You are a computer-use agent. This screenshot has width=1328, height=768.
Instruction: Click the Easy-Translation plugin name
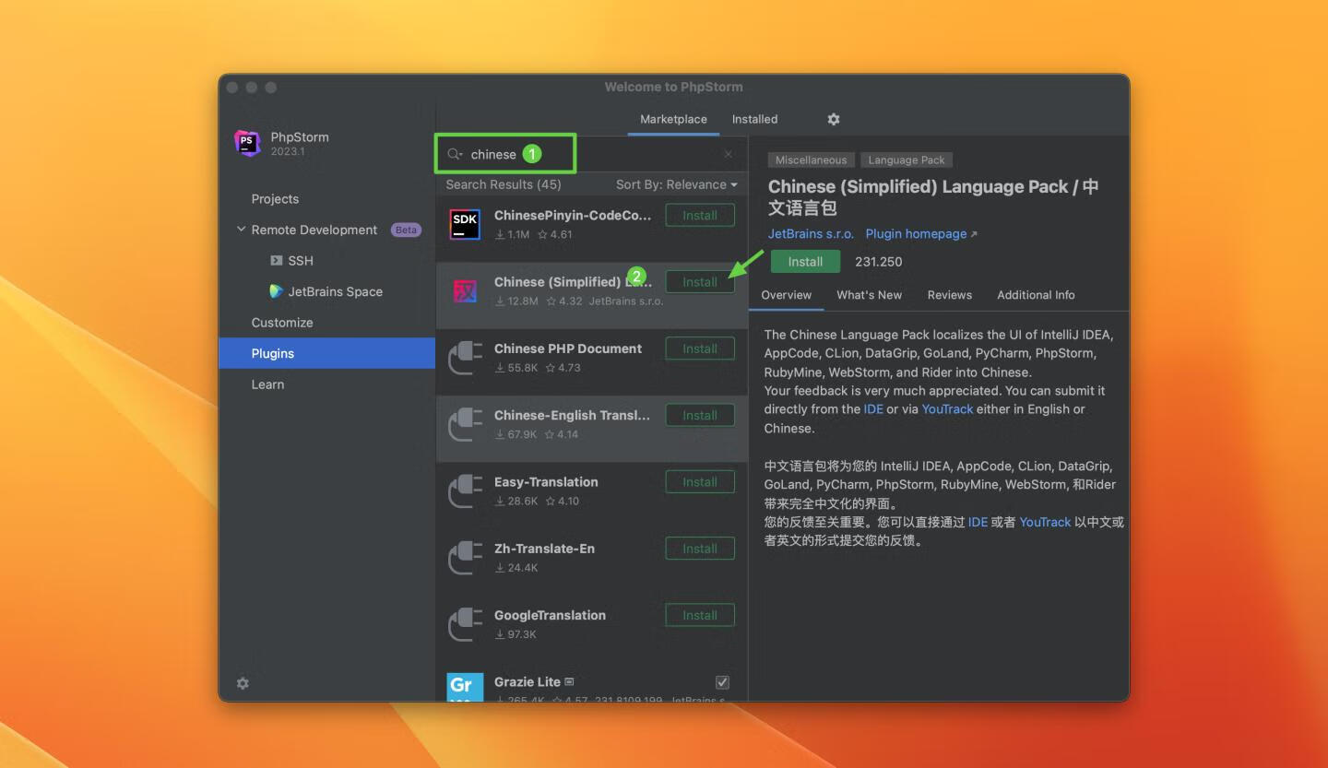coord(546,482)
